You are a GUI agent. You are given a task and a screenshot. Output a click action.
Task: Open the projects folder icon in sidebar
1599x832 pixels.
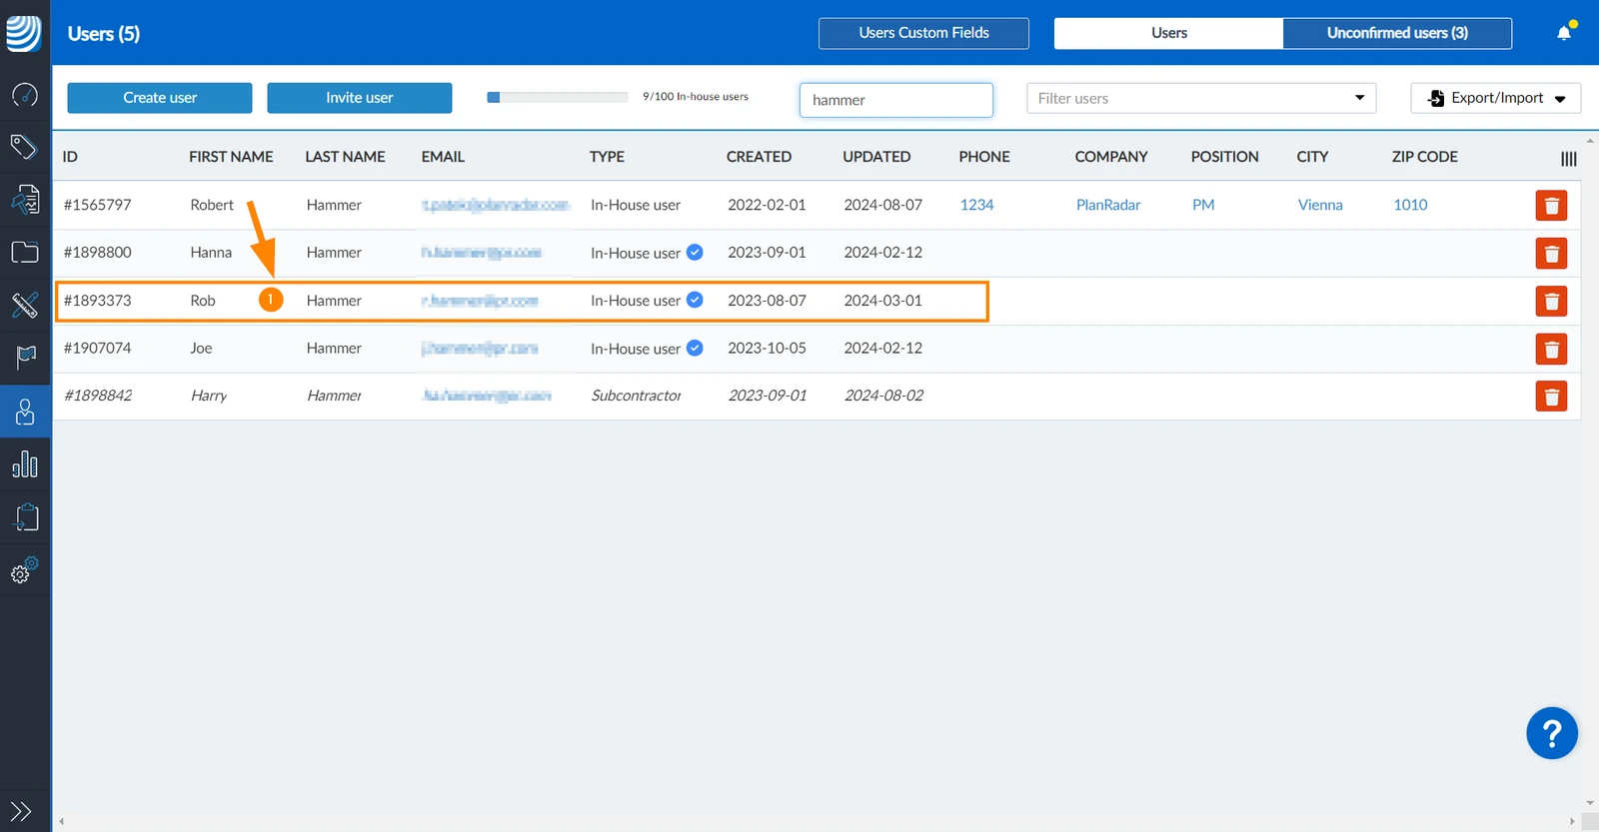pyautogui.click(x=25, y=252)
